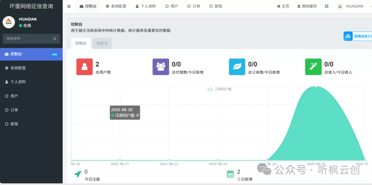372x185 pixels.
Task: Select 订单 in the left sidebar
Action: [14, 110]
